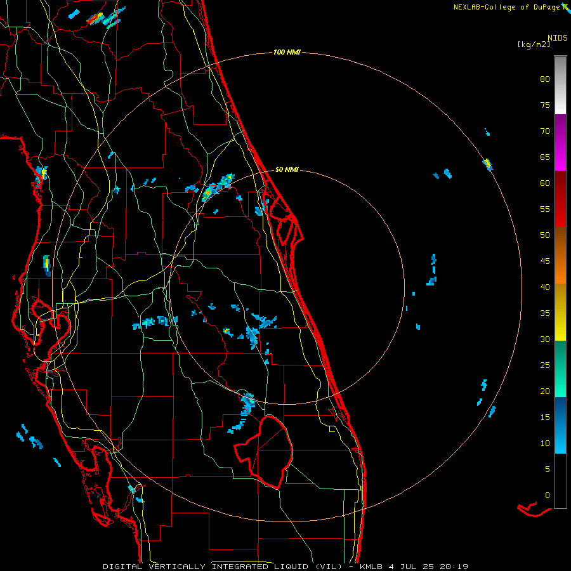Image resolution: width=571 pixels, height=571 pixels.
Task: Click the 30 value on the scale
Action: (x=545, y=339)
